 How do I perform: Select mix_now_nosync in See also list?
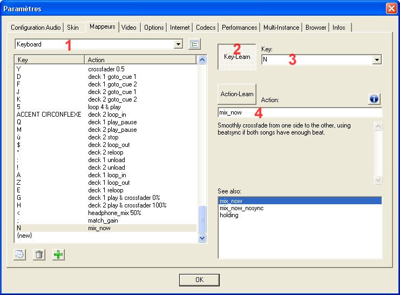tap(242, 208)
